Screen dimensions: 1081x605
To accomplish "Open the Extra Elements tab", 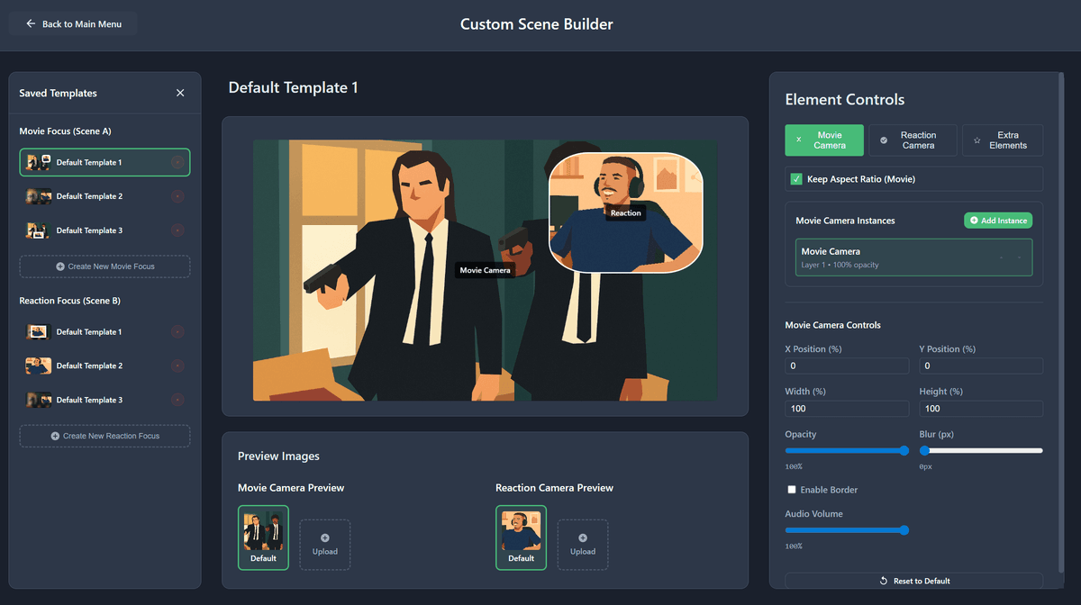I will click(x=1003, y=140).
